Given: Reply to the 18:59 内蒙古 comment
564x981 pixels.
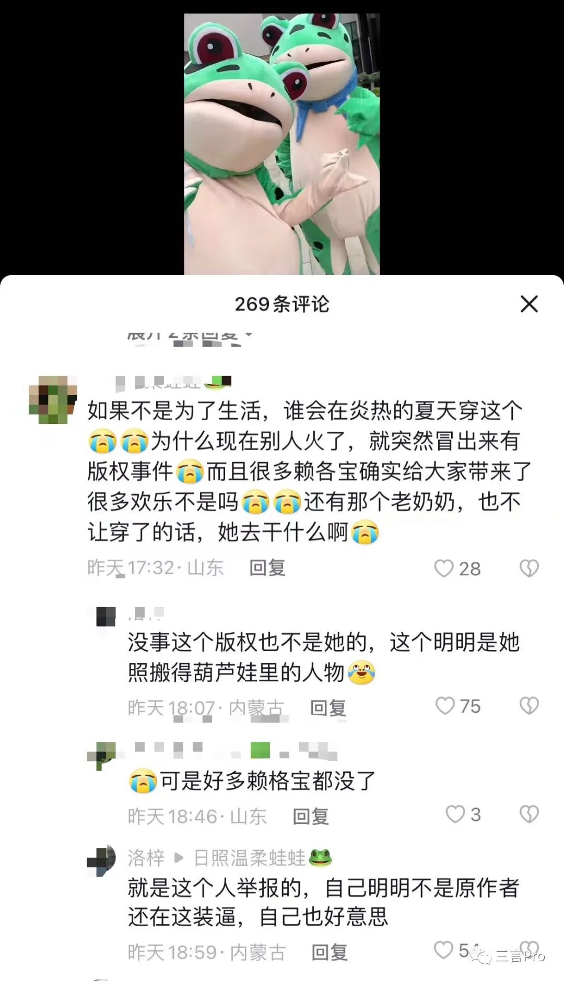Looking at the screenshot, I should click(x=330, y=952).
